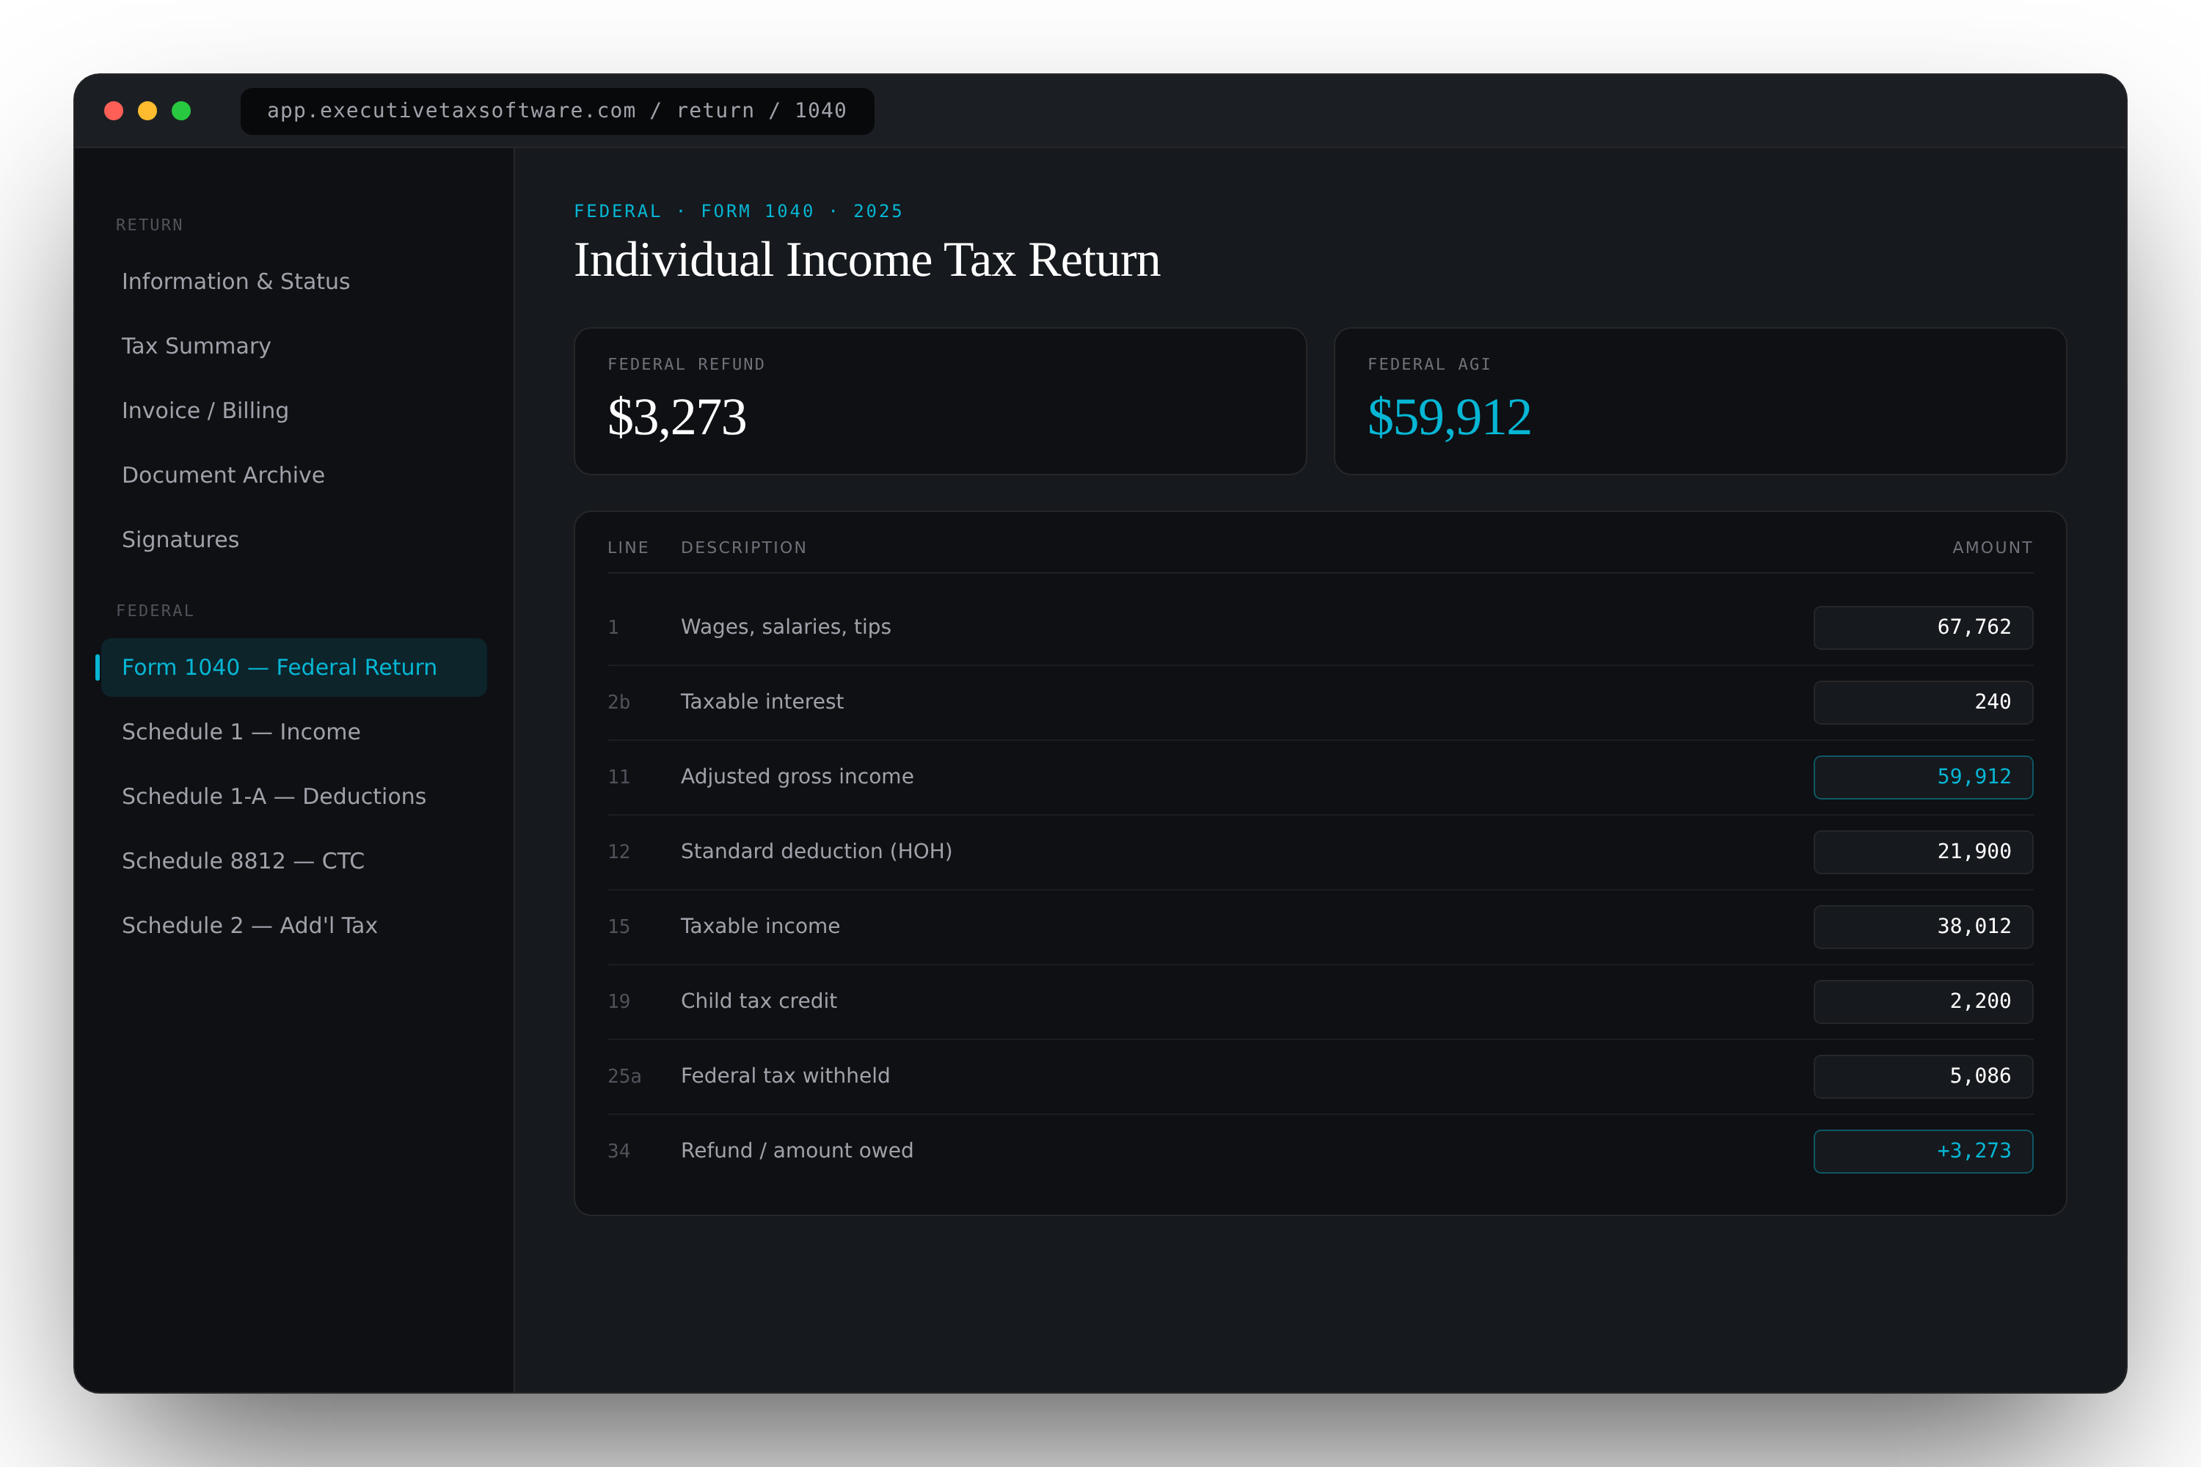Open Invoice / Billing section

click(x=294, y=411)
